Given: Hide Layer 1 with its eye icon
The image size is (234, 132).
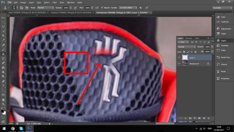Looking at the screenshot, I should coord(179,57).
